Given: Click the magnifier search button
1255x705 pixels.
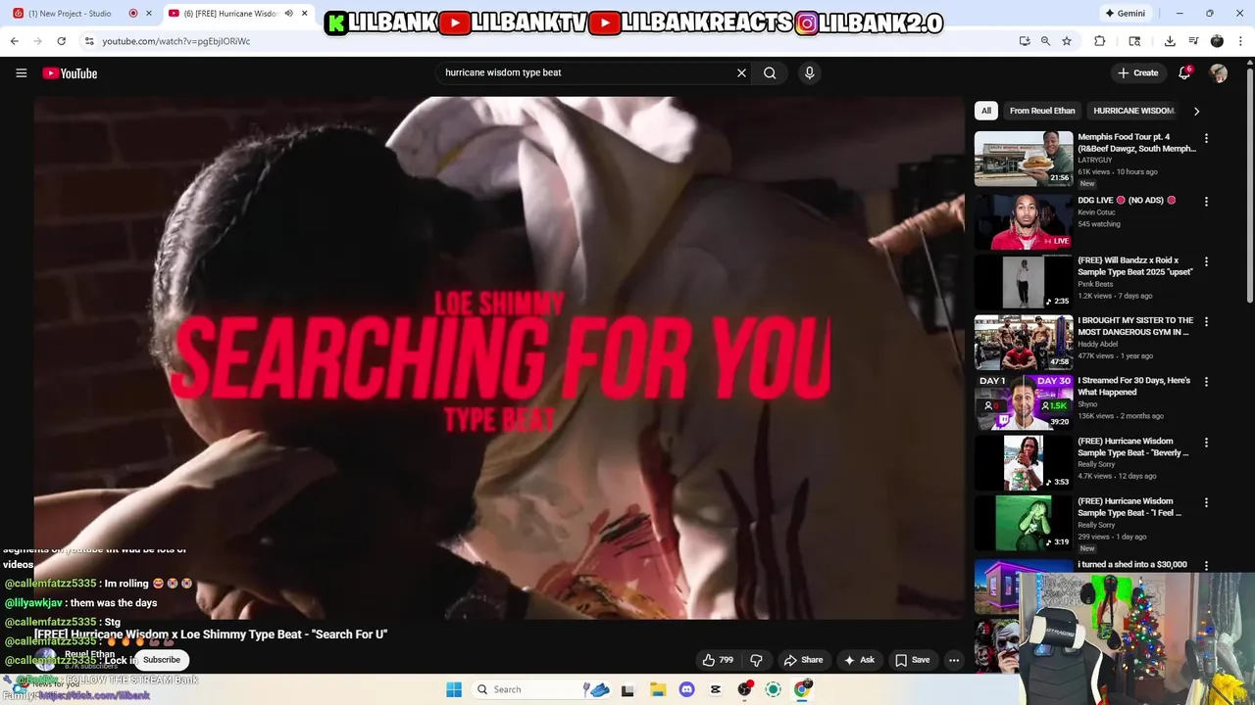Looking at the screenshot, I should (770, 72).
